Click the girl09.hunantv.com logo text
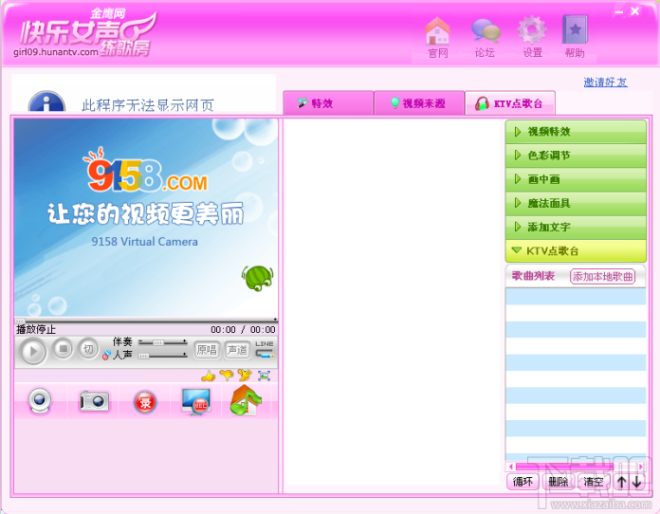The width and height of the screenshot is (660, 514). pyautogui.click(x=56, y=52)
